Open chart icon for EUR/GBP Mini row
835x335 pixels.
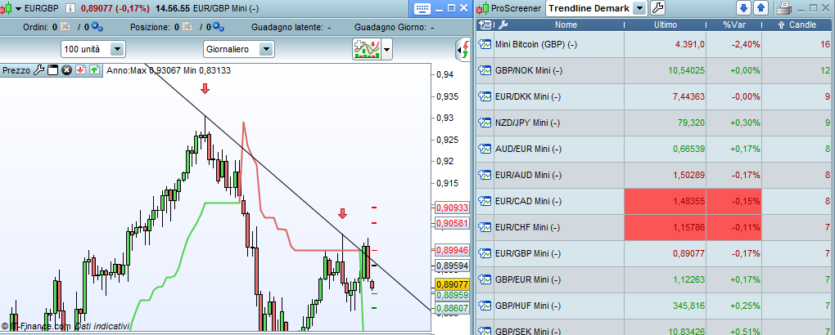point(485,253)
